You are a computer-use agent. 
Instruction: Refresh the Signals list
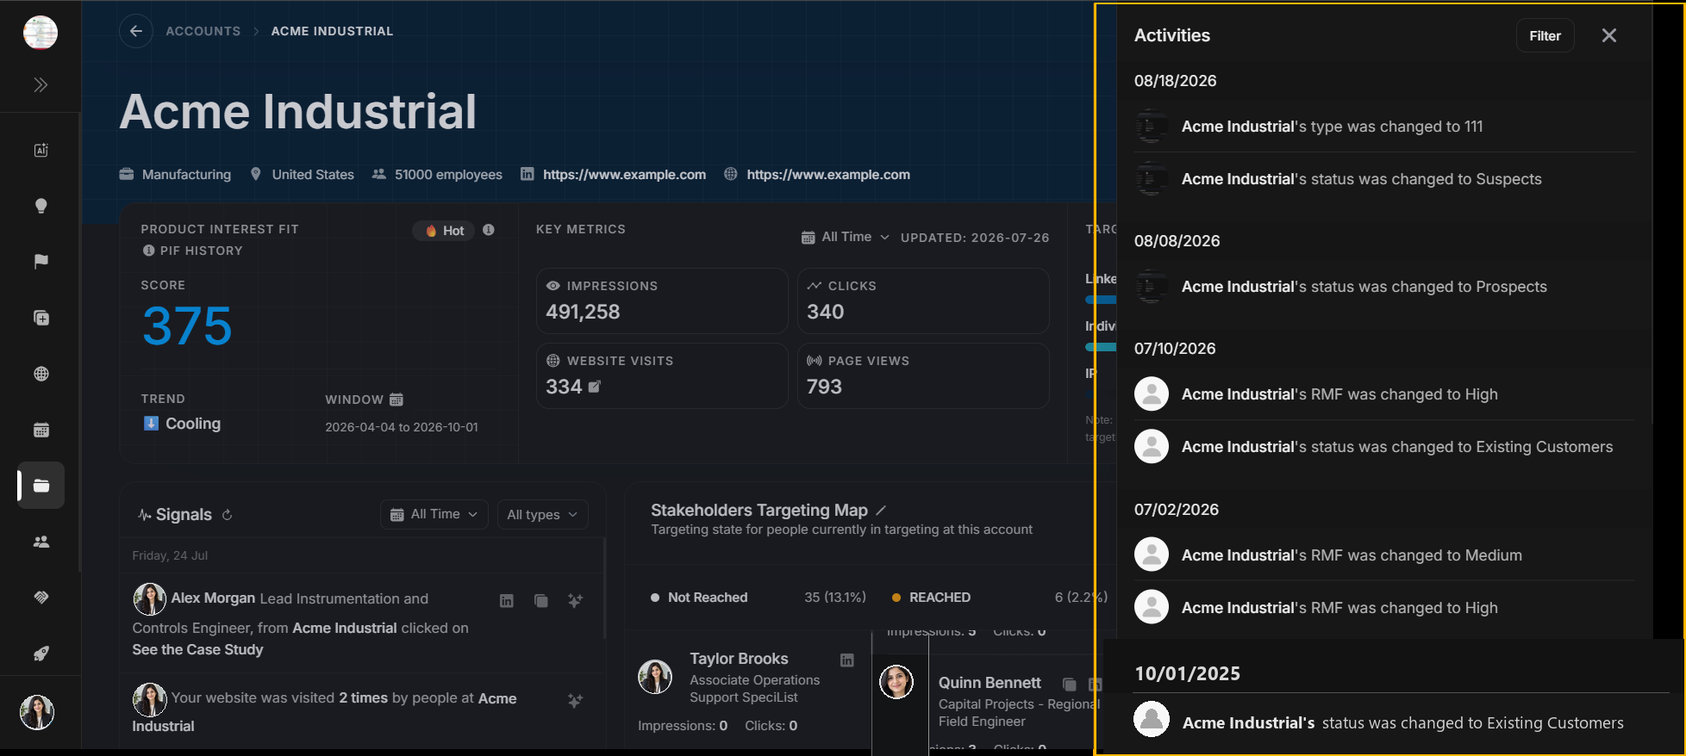coord(228,515)
